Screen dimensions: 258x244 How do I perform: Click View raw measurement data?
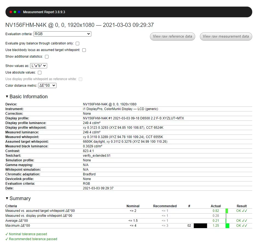226,36
